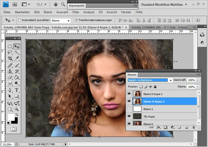Swap foreground and background colors
Image resolution: width=208 pixels, height=147 pixels.
pyautogui.click(x=17, y=115)
